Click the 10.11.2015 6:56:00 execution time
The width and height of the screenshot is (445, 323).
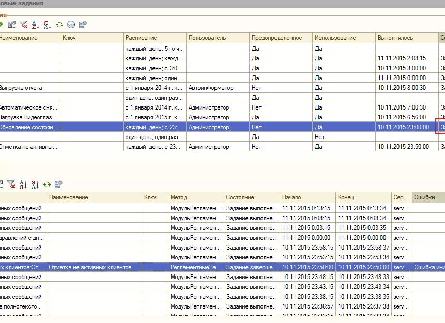pyautogui.click(x=407, y=117)
